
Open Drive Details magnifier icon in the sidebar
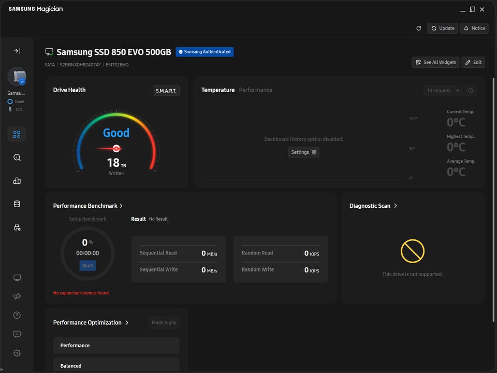[17, 157]
